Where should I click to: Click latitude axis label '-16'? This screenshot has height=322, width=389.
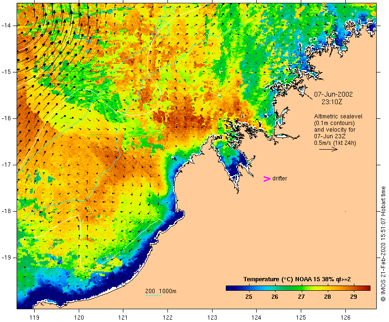click(x=6, y=118)
